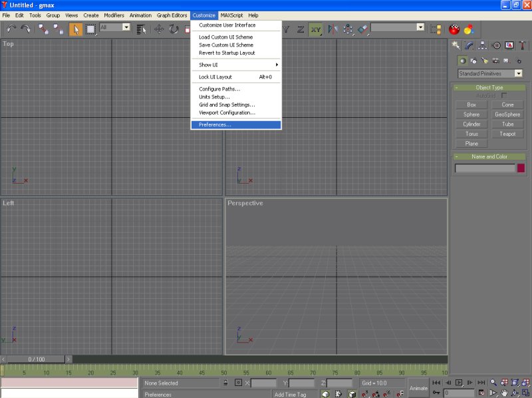Click the Teapot primitive button
Screen dimensions: 532x398
click(x=507, y=134)
